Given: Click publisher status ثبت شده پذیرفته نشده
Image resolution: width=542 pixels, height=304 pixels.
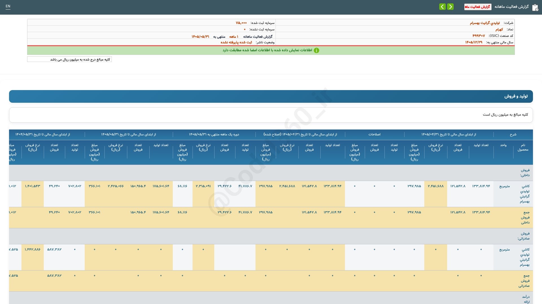Looking at the screenshot, I should point(236,42).
